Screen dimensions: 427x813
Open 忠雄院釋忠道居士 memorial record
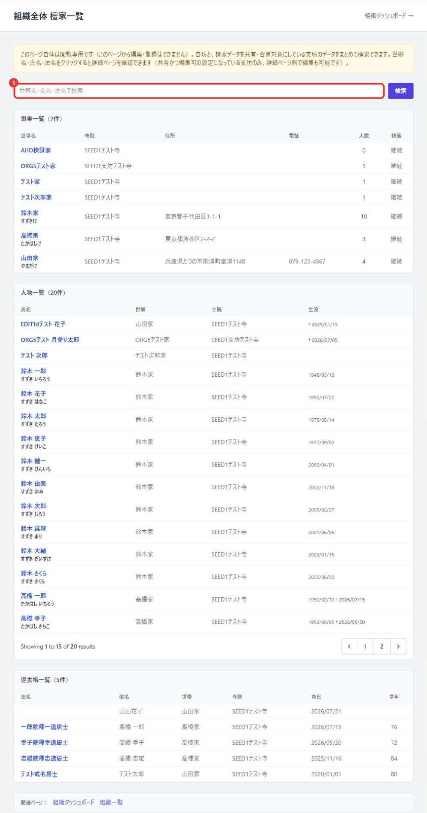point(45,759)
